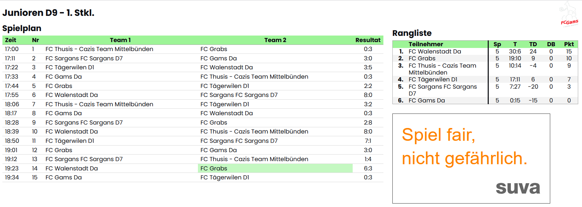This screenshot has height=207, width=582.
Task: Click the suva logo
Action: point(517,187)
